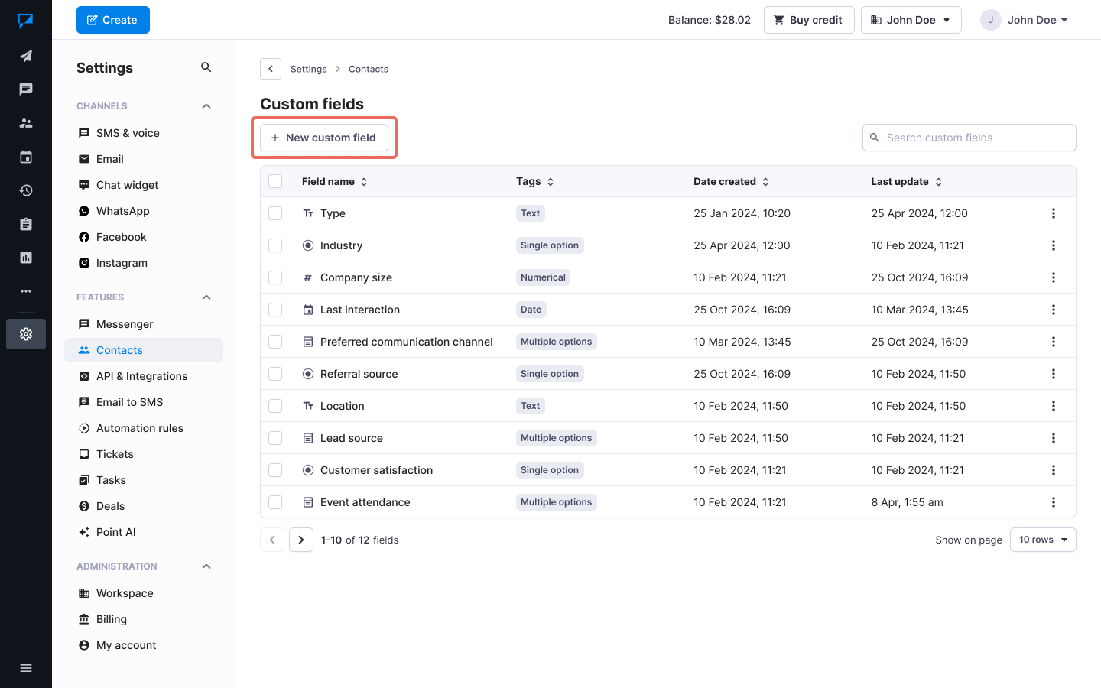Image resolution: width=1101 pixels, height=688 pixels.
Task: Toggle the select-all checkbox in table header
Action: (275, 181)
